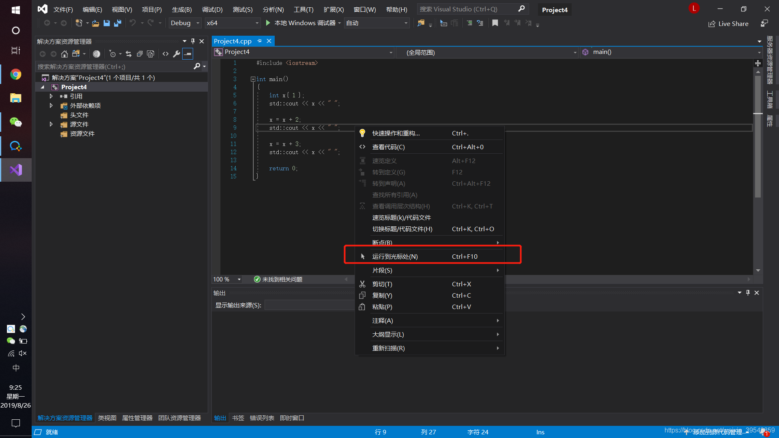Click 本地 Windows 调试器 start button
779x438 pixels.
(x=301, y=23)
